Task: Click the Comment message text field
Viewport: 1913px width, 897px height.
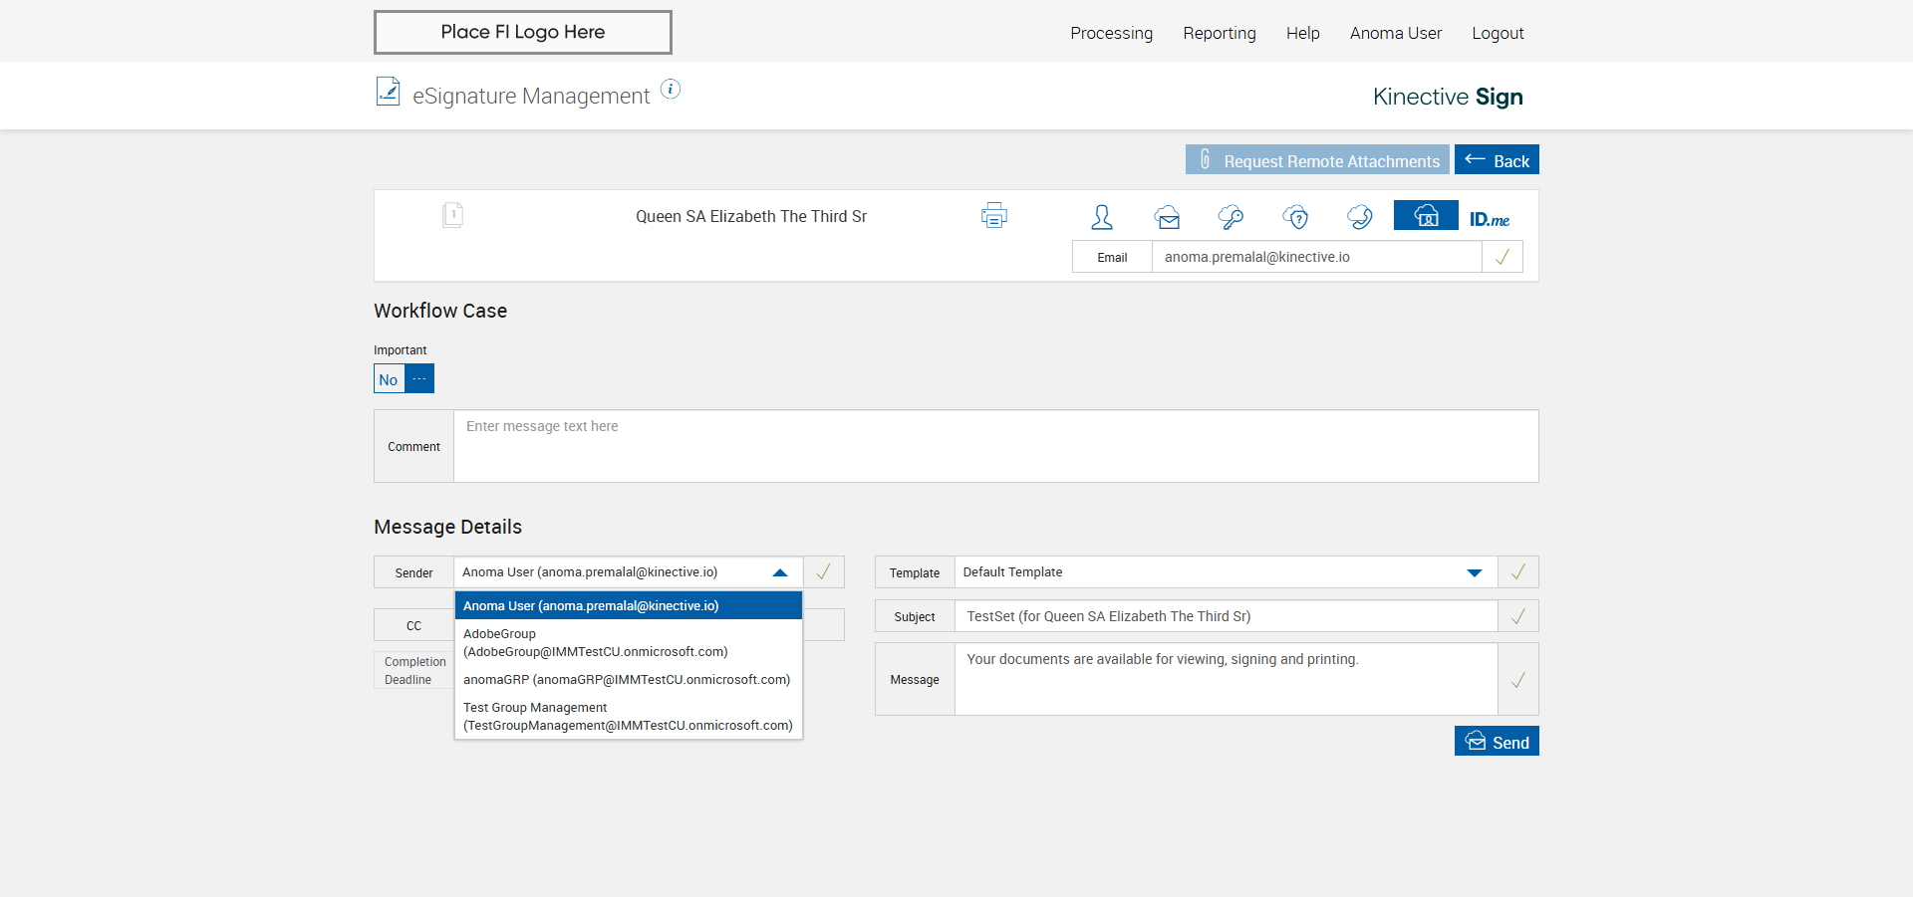Action: click(x=995, y=446)
